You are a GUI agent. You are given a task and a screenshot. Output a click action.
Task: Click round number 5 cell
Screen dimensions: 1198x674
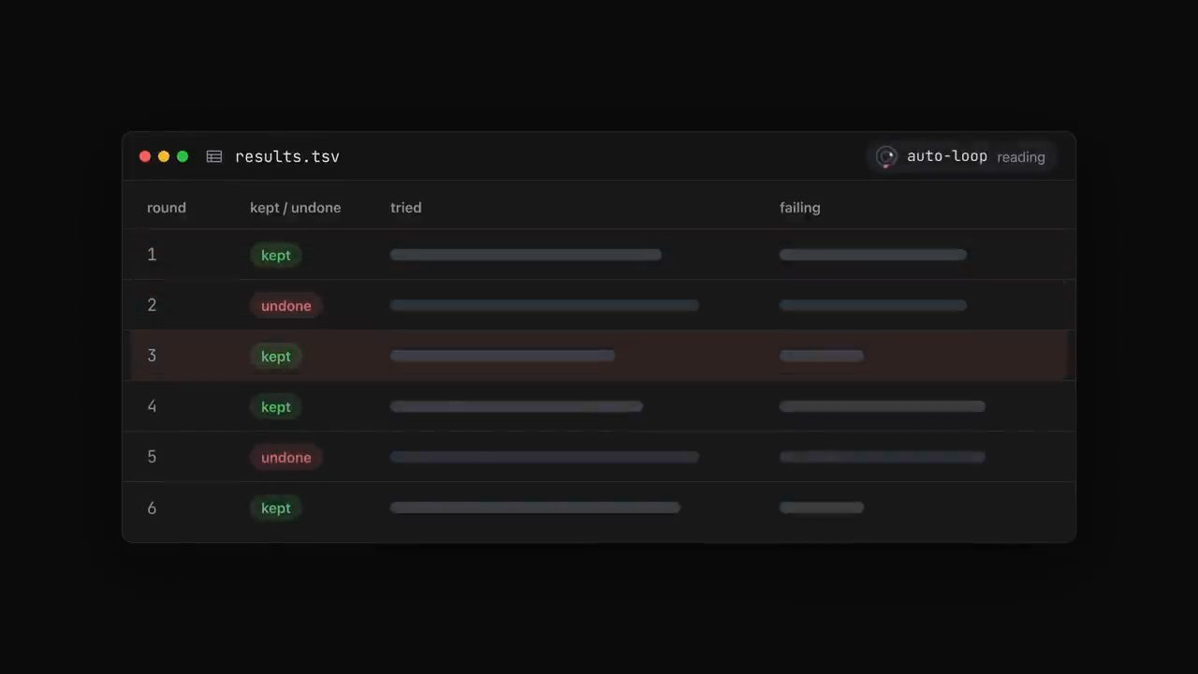[x=152, y=457]
